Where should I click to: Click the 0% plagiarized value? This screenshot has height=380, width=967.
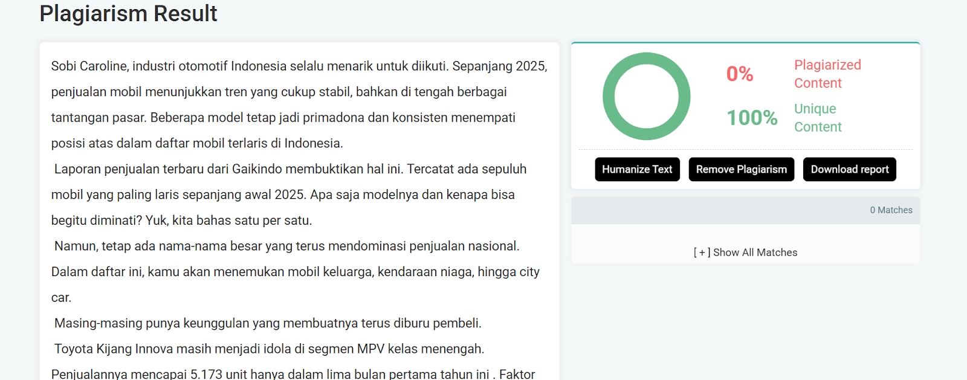click(740, 74)
